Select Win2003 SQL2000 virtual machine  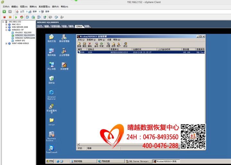click(x=23, y=32)
